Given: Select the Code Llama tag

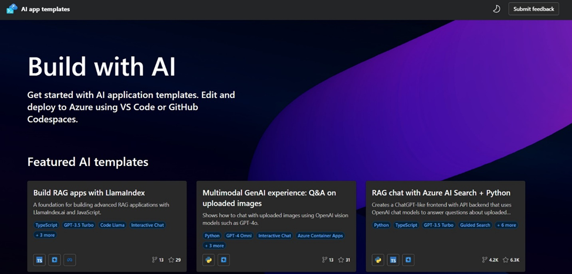Looking at the screenshot, I should 113,225.
